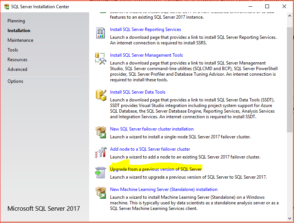Image resolution: width=294 pixels, height=223 pixels.
Task: Click the scrollbar up arrow
Action: click(290, 16)
